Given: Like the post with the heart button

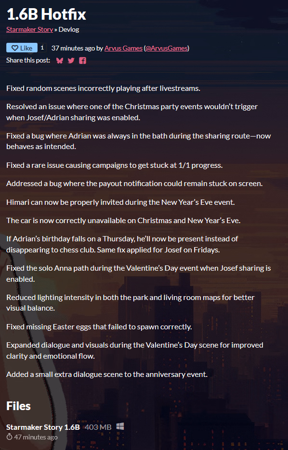Looking at the screenshot, I should point(22,48).
